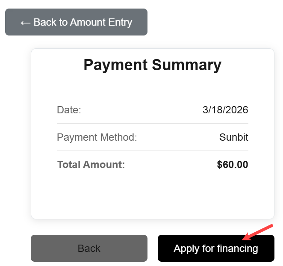Click the divider line below Payment Method row
Viewport: 283px width, 266px height.
coord(152,151)
